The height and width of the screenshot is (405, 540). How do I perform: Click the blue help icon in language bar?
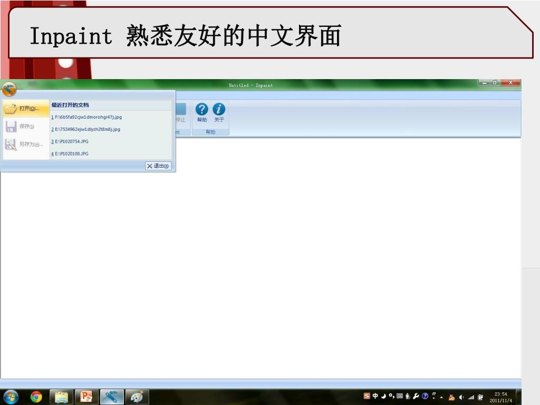click(x=425, y=396)
